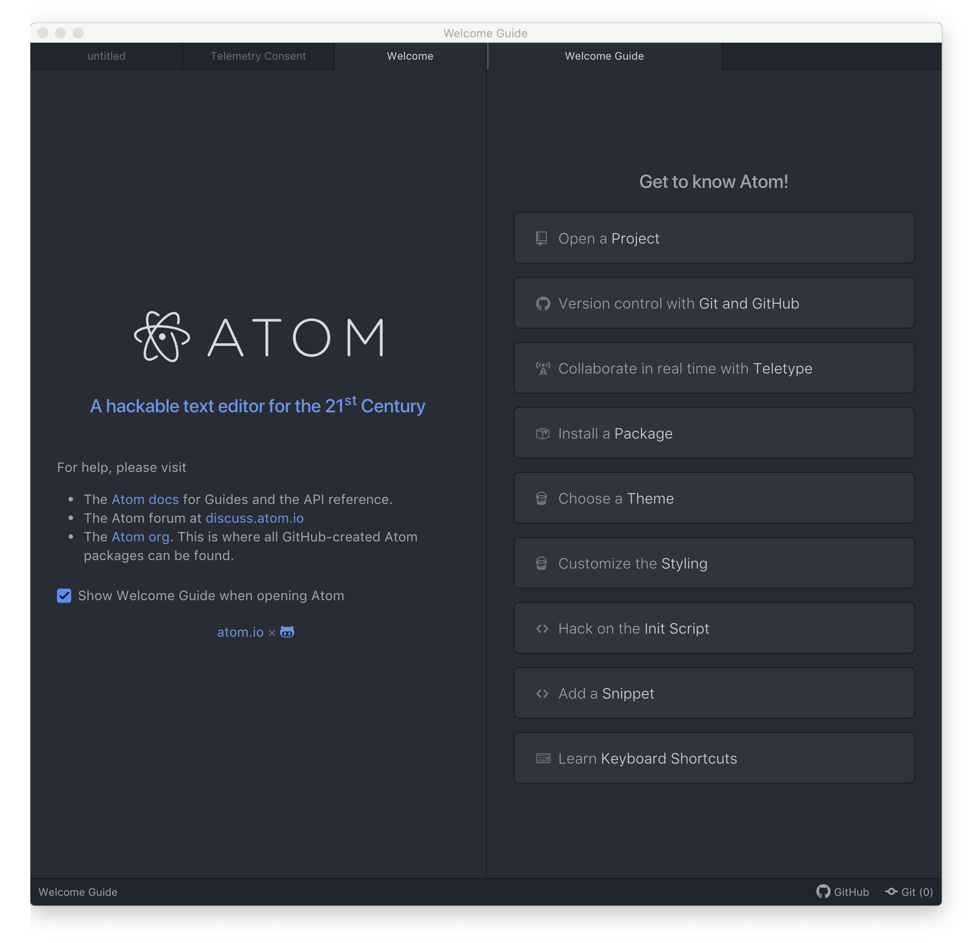Expand the Hack on the Init Script section
Viewport: 972px width, 943px height.
714,628
